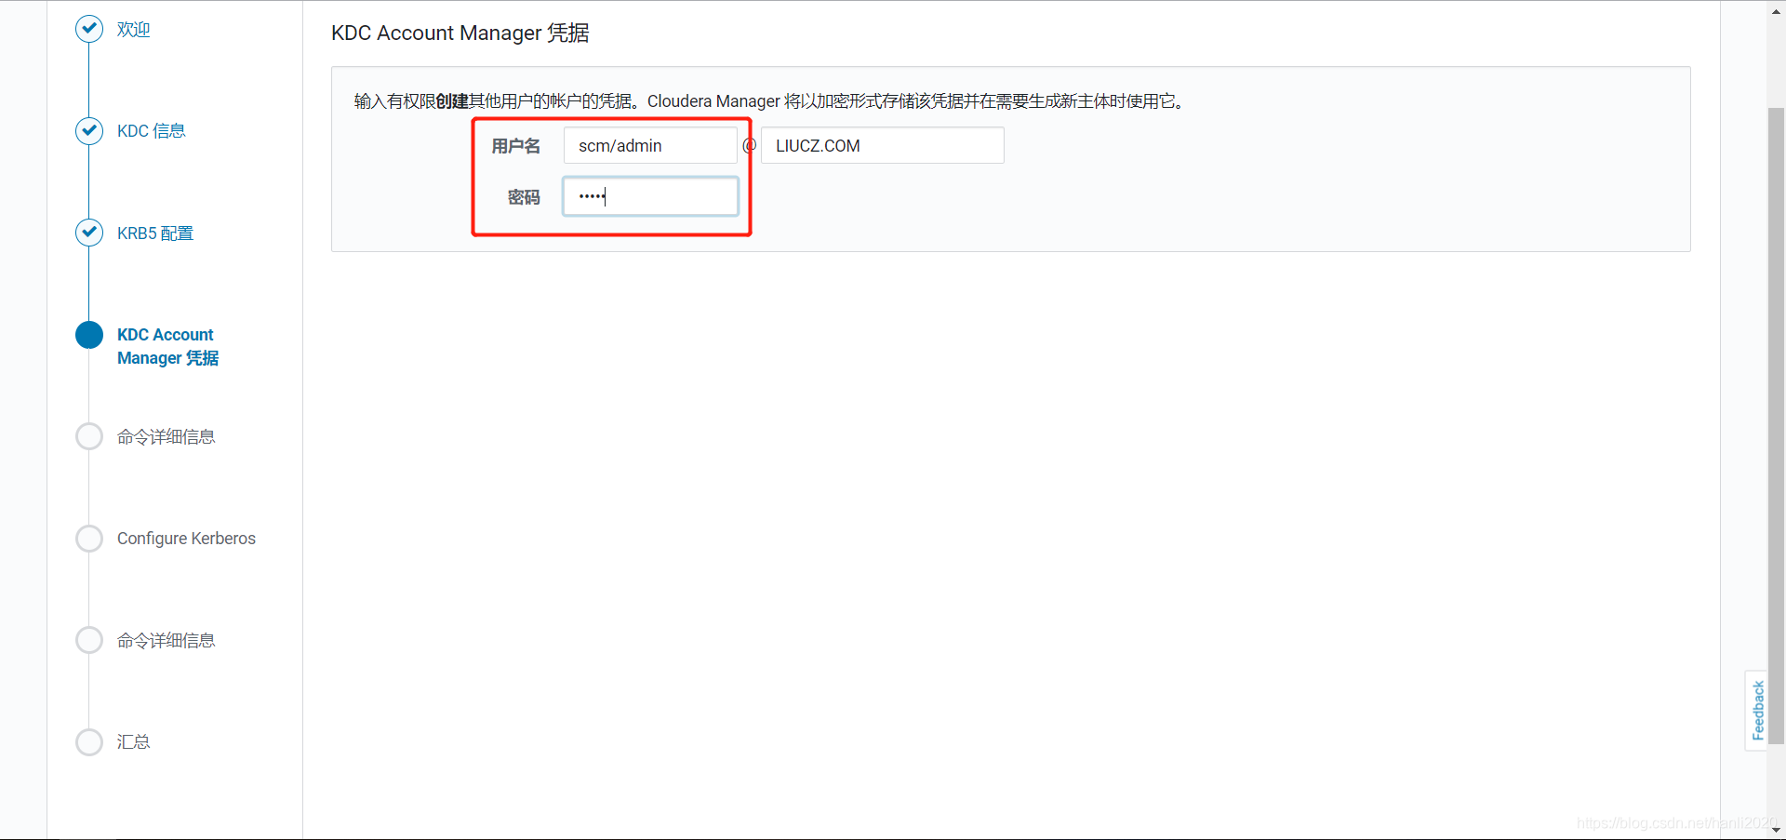The height and width of the screenshot is (840, 1786).
Task: Focus the realm field containing LIUCZ.COM
Action: click(x=883, y=146)
